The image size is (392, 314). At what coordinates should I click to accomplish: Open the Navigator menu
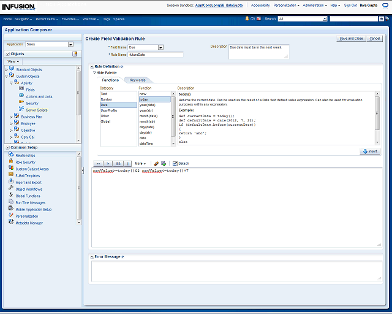click(23, 19)
